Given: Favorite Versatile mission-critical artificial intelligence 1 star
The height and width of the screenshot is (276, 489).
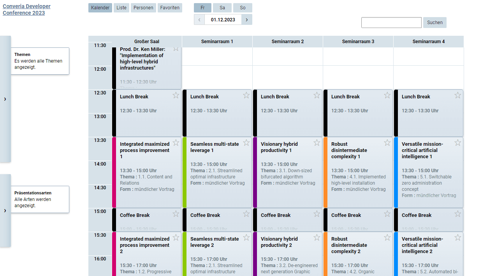Looking at the screenshot, I should [458, 143].
